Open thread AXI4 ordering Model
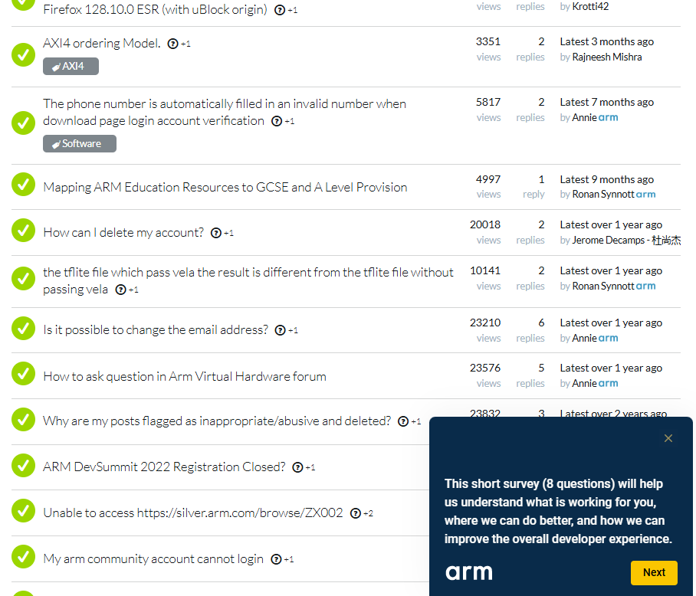The width and height of the screenshot is (696, 596). click(102, 43)
